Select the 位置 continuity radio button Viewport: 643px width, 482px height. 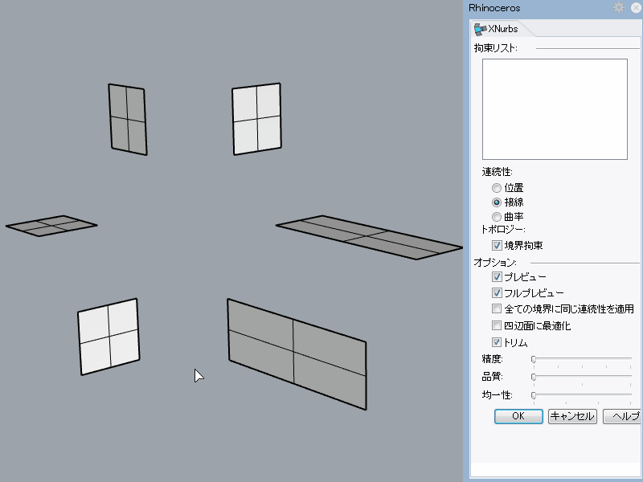(497, 188)
